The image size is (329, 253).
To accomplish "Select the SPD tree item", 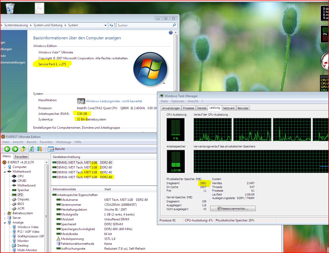I will click(20, 195).
